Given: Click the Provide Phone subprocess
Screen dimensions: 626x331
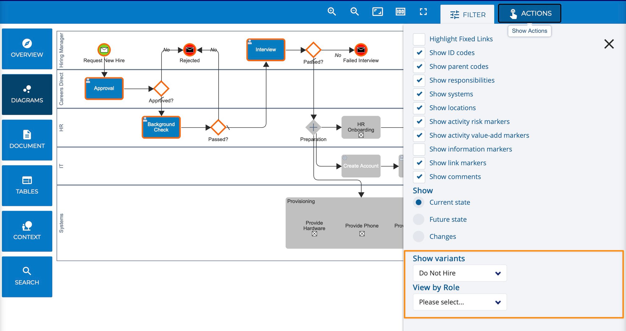Looking at the screenshot, I should [x=362, y=229].
